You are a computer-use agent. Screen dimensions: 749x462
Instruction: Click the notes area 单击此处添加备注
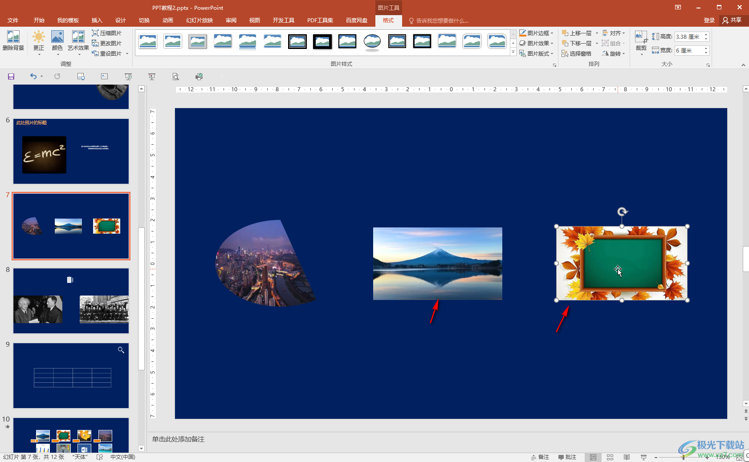click(178, 439)
